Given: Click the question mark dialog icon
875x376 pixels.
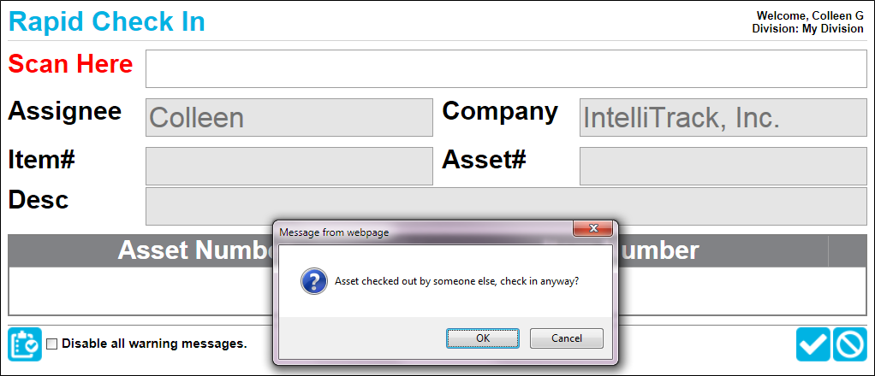Looking at the screenshot, I should (x=313, y=281).
